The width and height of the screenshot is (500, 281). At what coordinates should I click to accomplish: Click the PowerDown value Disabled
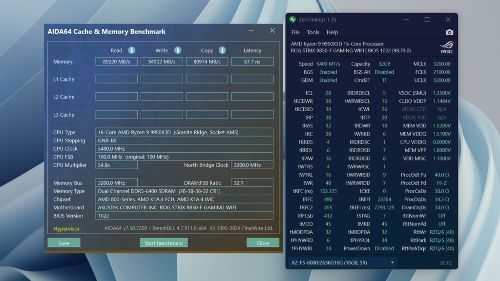[x=384, y=248]
